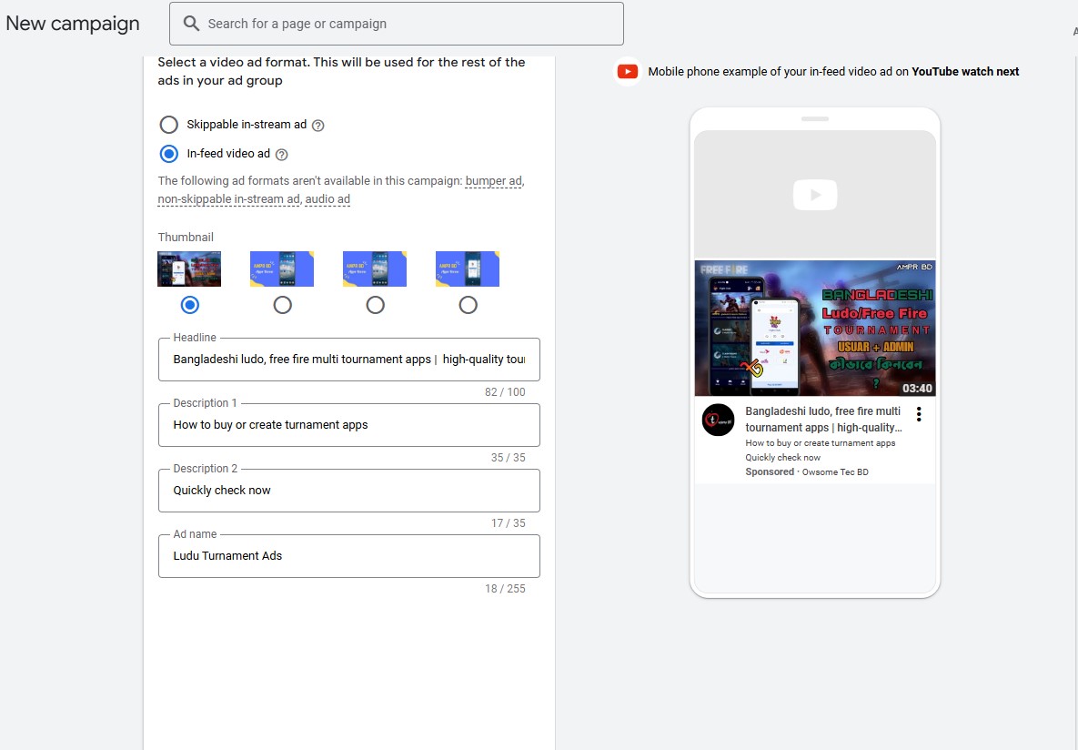Click the search for a page or campaign box

coord(397,24)
